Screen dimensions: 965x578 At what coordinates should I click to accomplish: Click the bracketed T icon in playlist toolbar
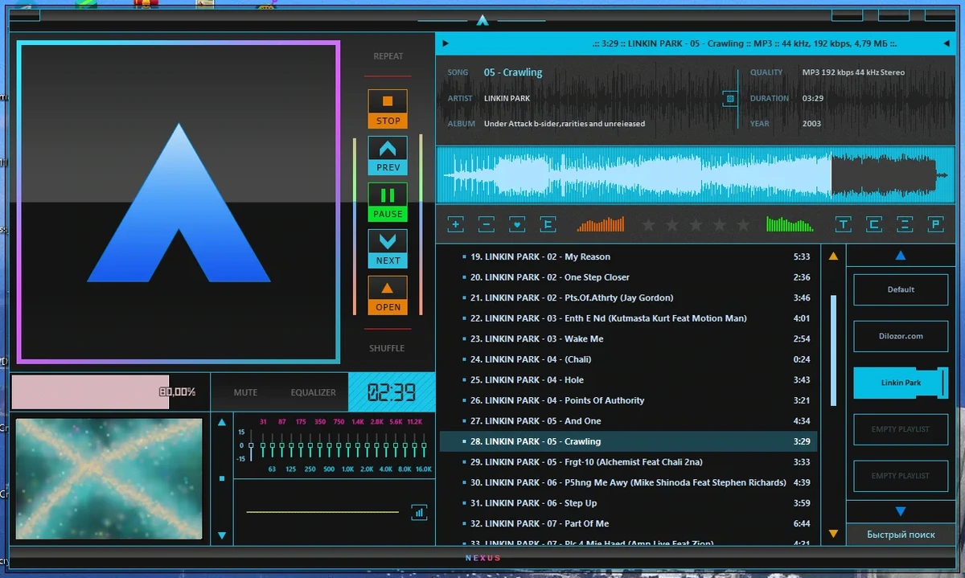[x=843, y=224]
